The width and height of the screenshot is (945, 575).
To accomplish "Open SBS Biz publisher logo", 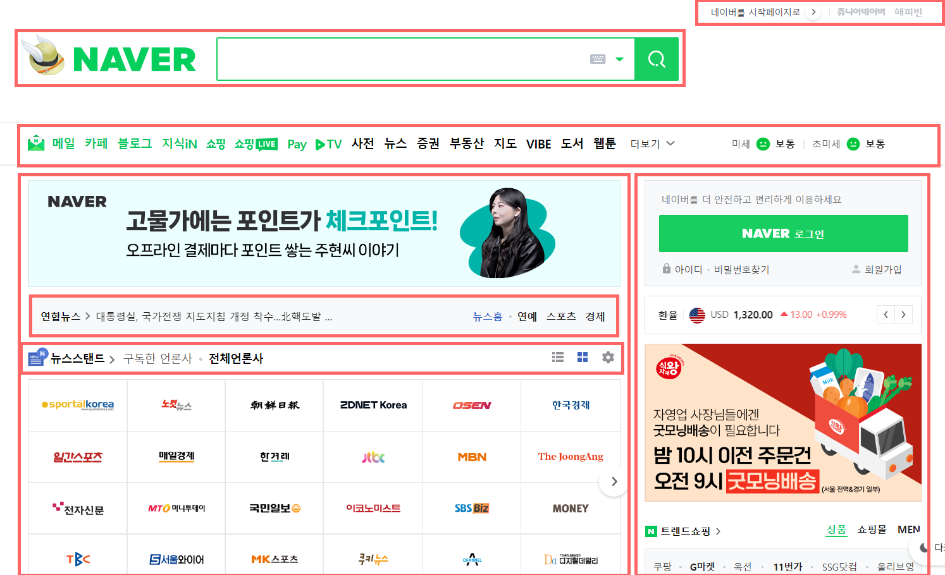I will point(472,508).
